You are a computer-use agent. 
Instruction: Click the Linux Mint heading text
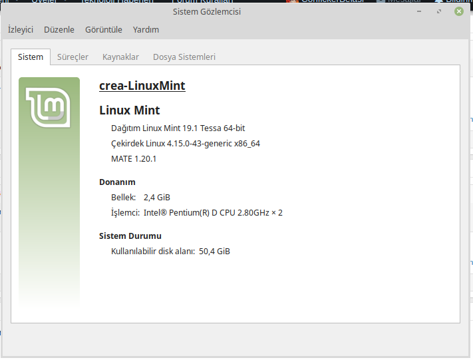tap(130, 110)
